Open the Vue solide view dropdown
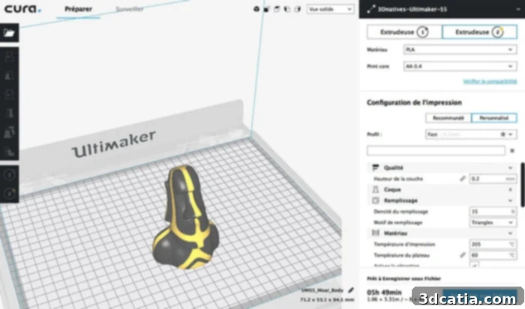525x309 pixels. (x=330, y=9)
